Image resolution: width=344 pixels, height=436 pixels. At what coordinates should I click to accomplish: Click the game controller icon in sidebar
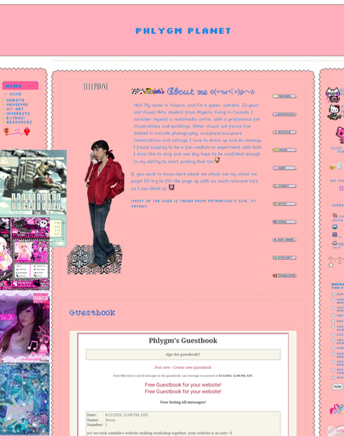point(335,243)
